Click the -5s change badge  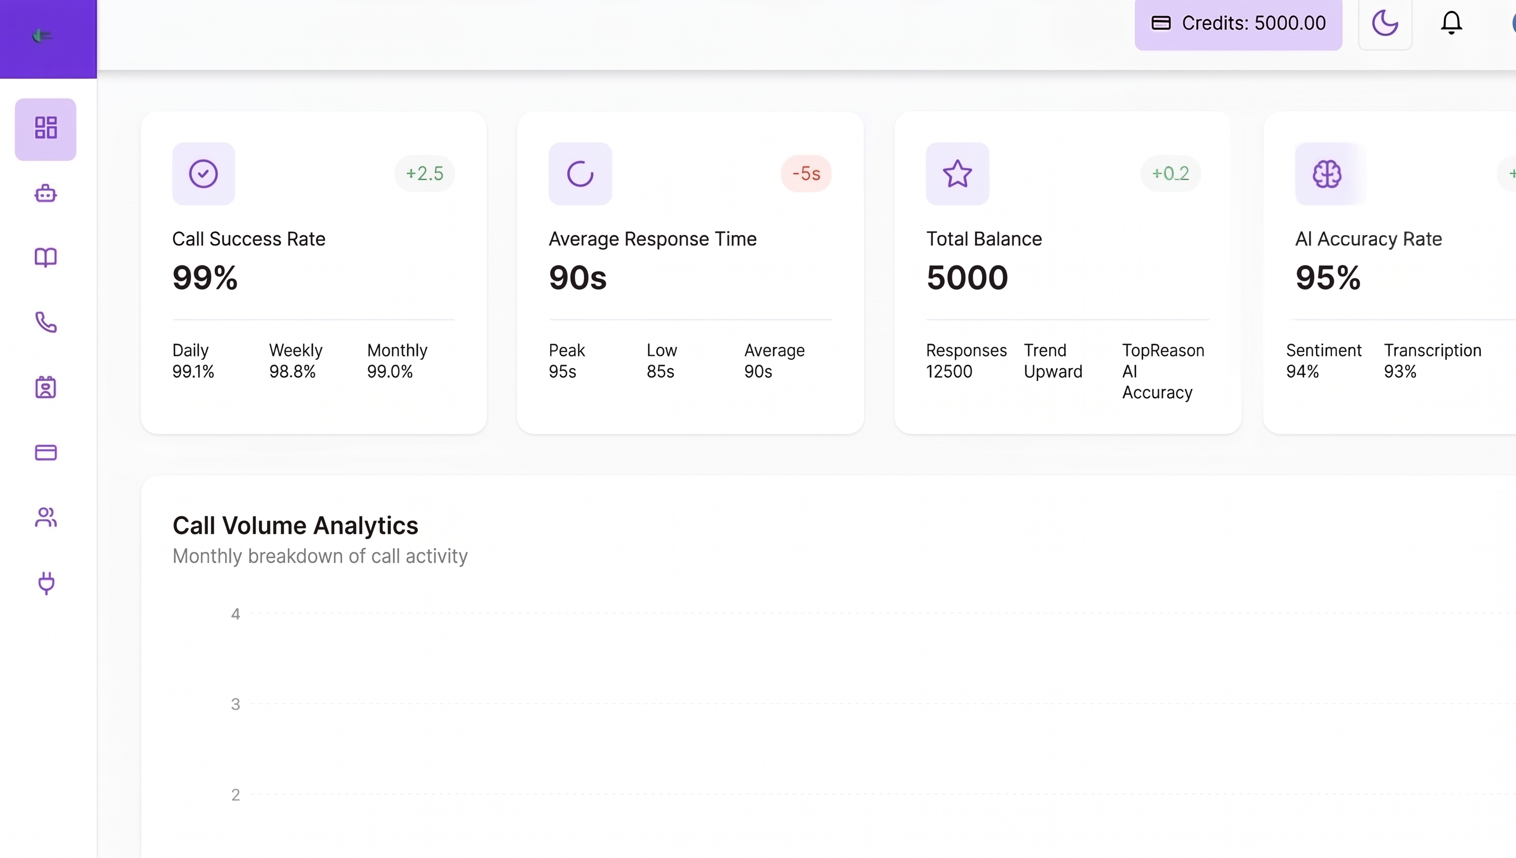806,173
